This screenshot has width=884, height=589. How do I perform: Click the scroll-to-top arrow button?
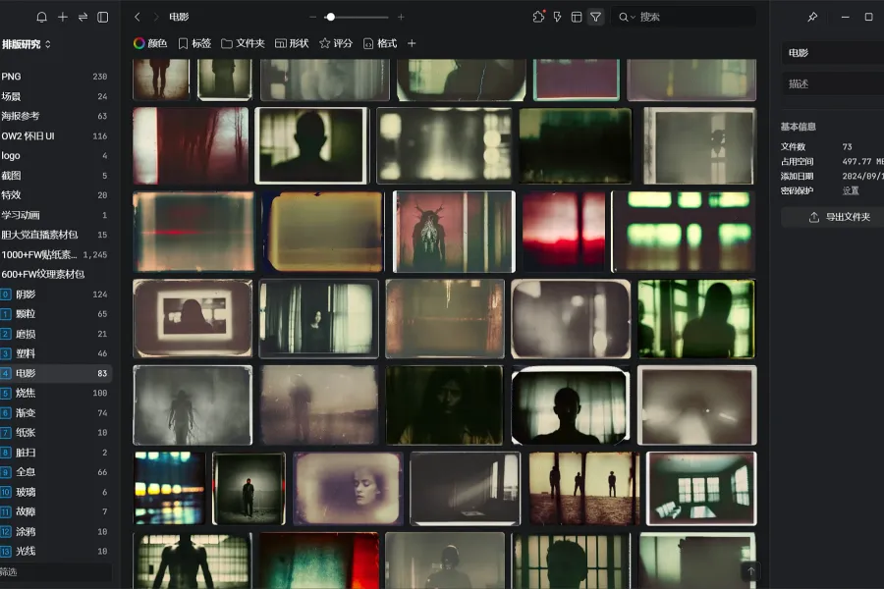tap(751, 571)
